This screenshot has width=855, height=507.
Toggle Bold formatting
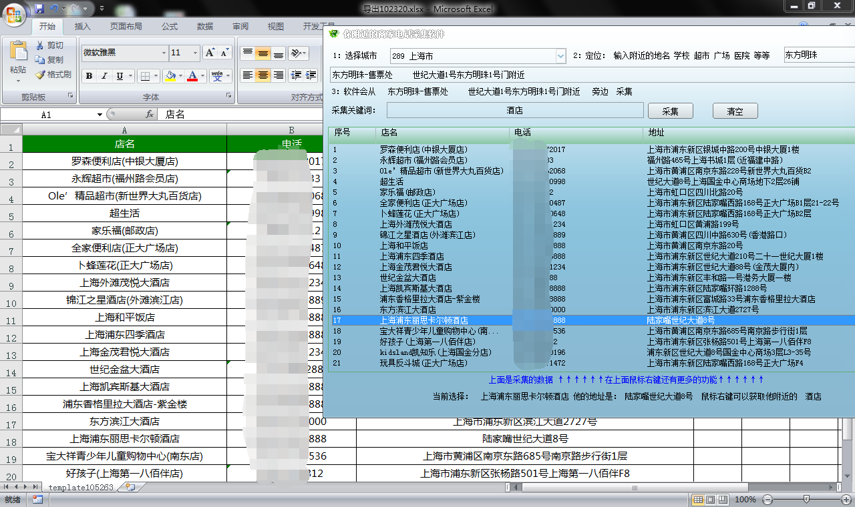(90, 76)
